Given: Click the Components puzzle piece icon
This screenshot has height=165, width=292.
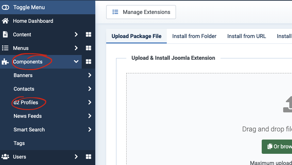Looking at the screenshot, I should (x=5, y=62).
